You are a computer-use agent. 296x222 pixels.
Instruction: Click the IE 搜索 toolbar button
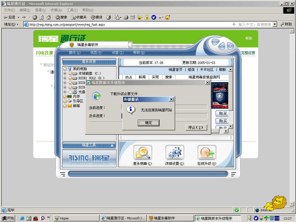pos(61,17)
